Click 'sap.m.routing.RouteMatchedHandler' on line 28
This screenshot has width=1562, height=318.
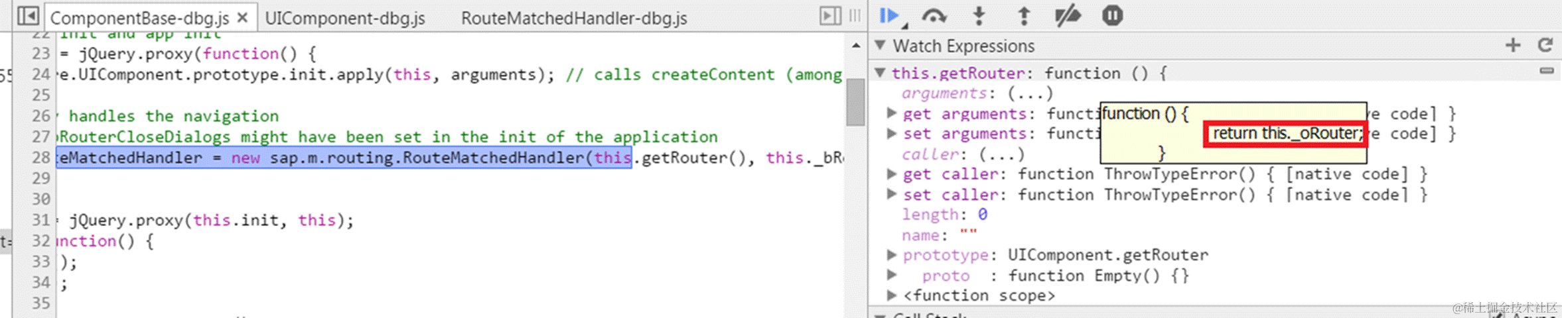427,158
